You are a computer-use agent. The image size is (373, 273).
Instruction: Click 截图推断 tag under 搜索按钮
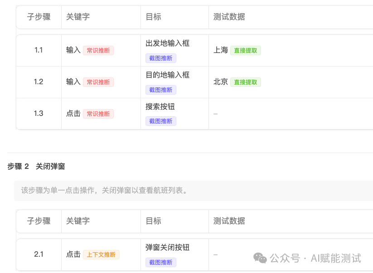(x=161, y=121)
